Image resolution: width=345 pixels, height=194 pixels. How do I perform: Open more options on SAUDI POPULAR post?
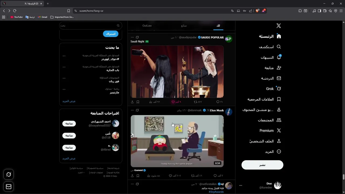pos(132,37)
